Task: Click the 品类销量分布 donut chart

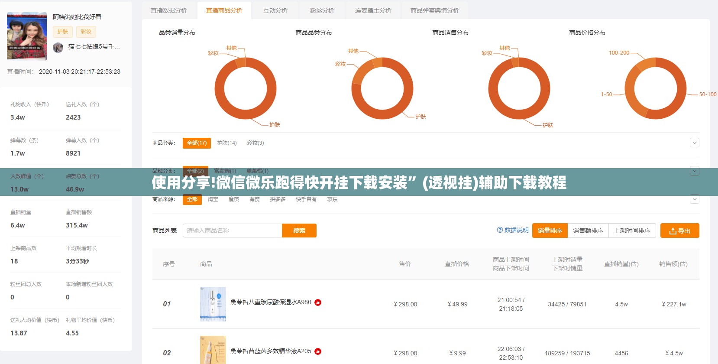Action: click(246, 88)
